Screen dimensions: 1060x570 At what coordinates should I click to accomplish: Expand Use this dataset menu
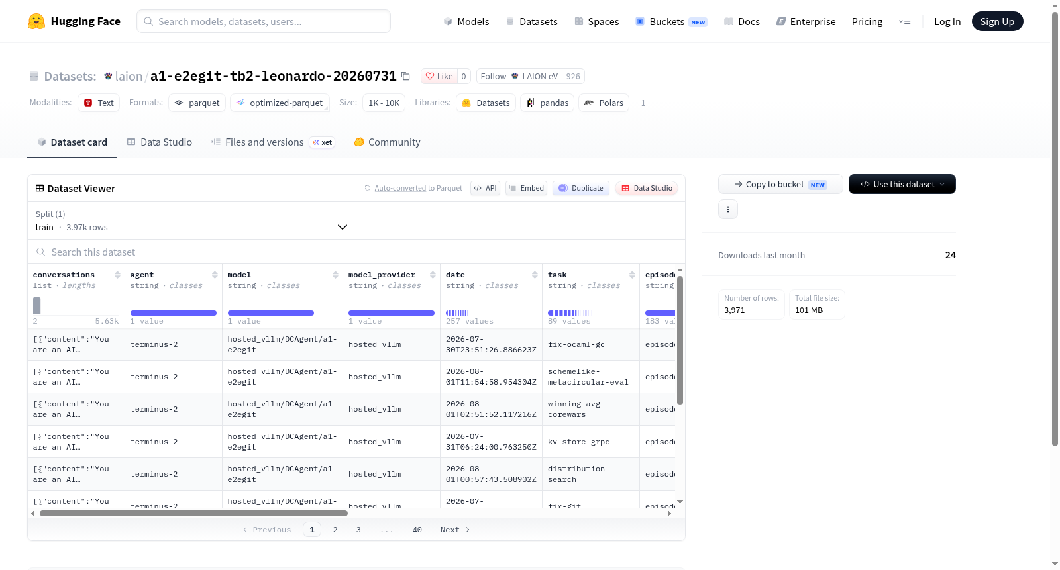[x=902, y=184]
